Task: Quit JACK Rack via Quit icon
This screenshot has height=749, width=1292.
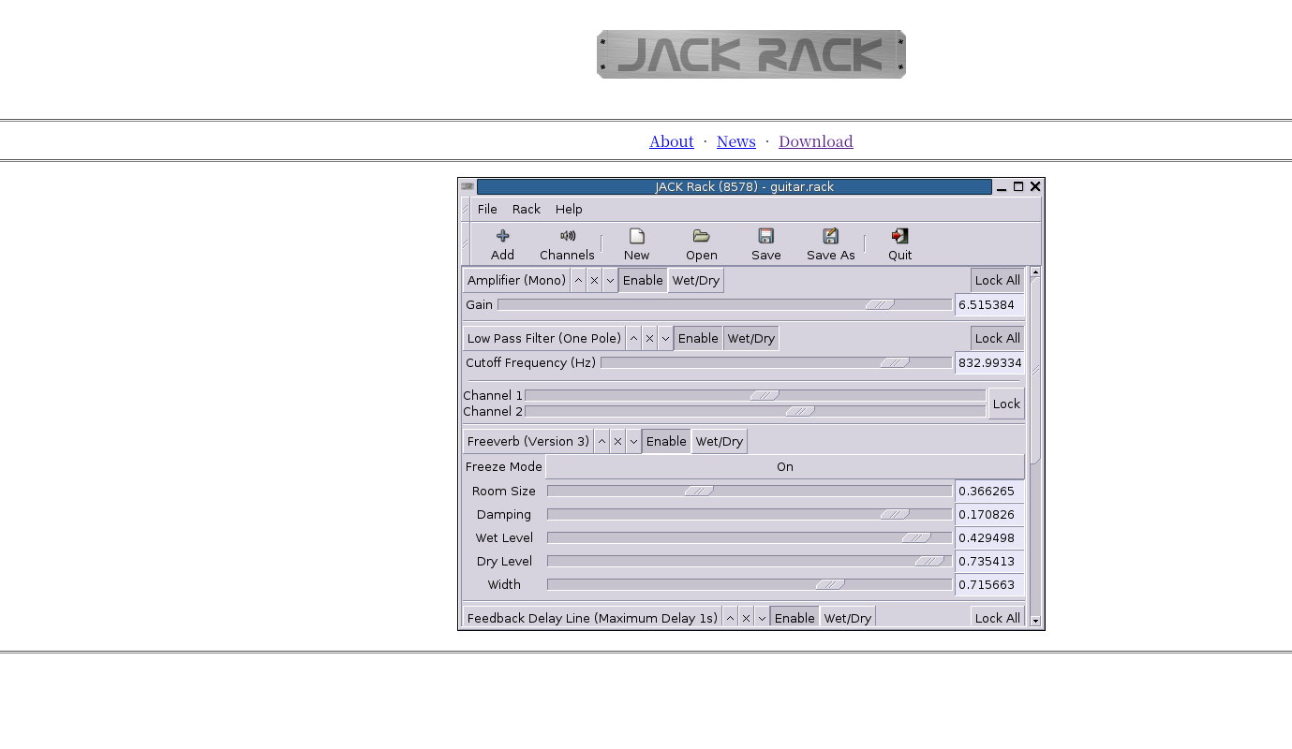Action: pos(899,236)
